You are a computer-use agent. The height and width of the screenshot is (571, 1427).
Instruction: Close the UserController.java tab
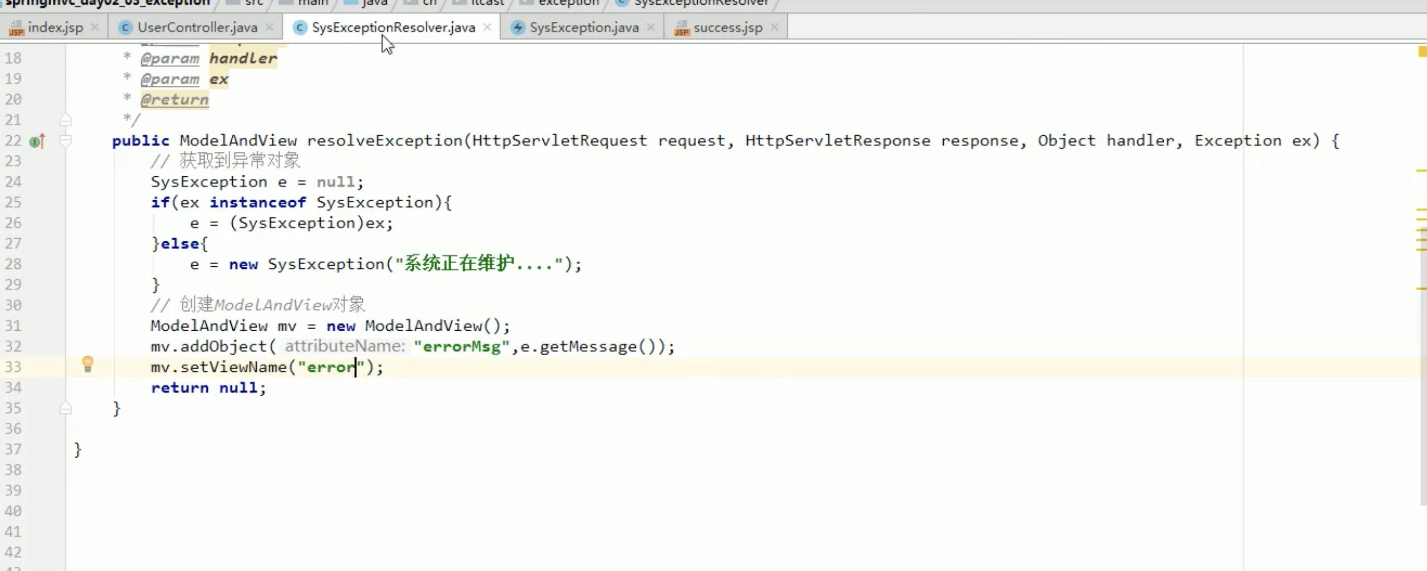click(269, 27)
